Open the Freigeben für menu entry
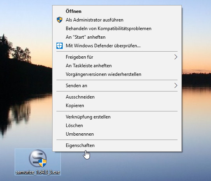 coord(117,57)
